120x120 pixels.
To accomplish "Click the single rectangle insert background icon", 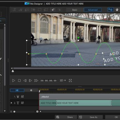I will pyautogui.click(x=39, y=10).
